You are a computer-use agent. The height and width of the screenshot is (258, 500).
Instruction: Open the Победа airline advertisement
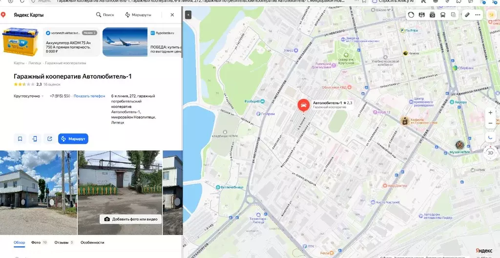(142, 42)
